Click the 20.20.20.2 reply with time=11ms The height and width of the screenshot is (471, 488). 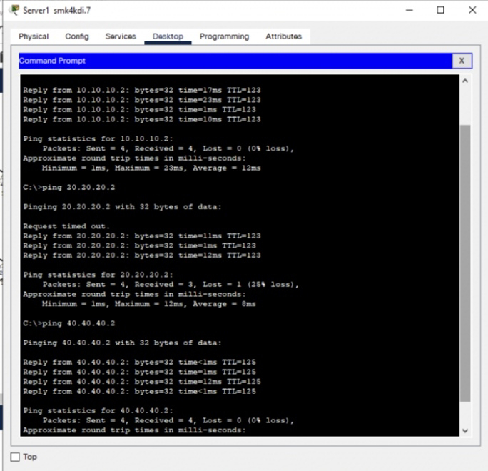coord(142,236)
